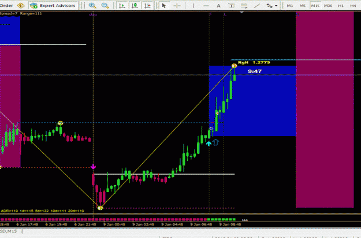Click the '9 Jan 04:45' time label

click(x=172, y=224)
